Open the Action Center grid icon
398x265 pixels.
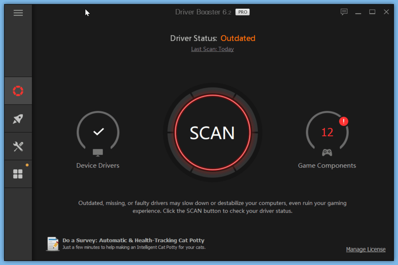point(18,174)
